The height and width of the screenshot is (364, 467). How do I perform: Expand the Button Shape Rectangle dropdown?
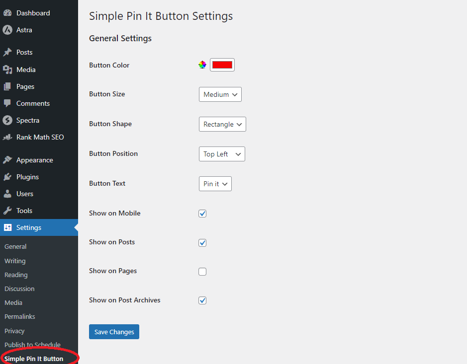[x=222, y=124]
